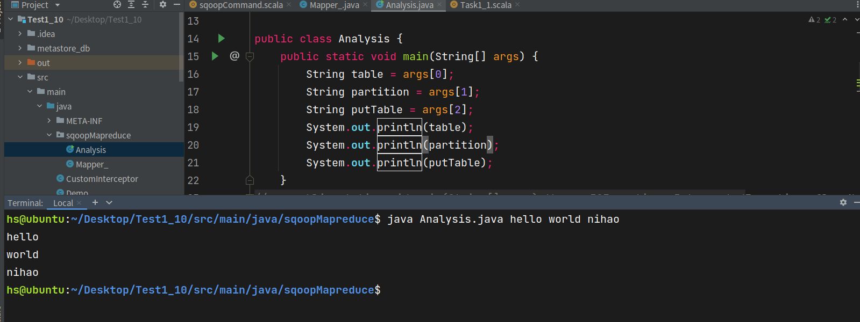This screenshot has width=860, height=322.
Task: Click line number 18 in gutter
Action: (193, 109)
